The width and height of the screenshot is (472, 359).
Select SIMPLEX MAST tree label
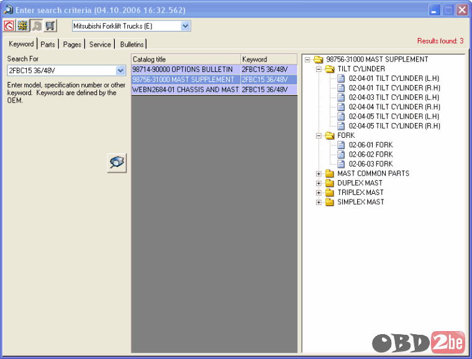point(361,202)
